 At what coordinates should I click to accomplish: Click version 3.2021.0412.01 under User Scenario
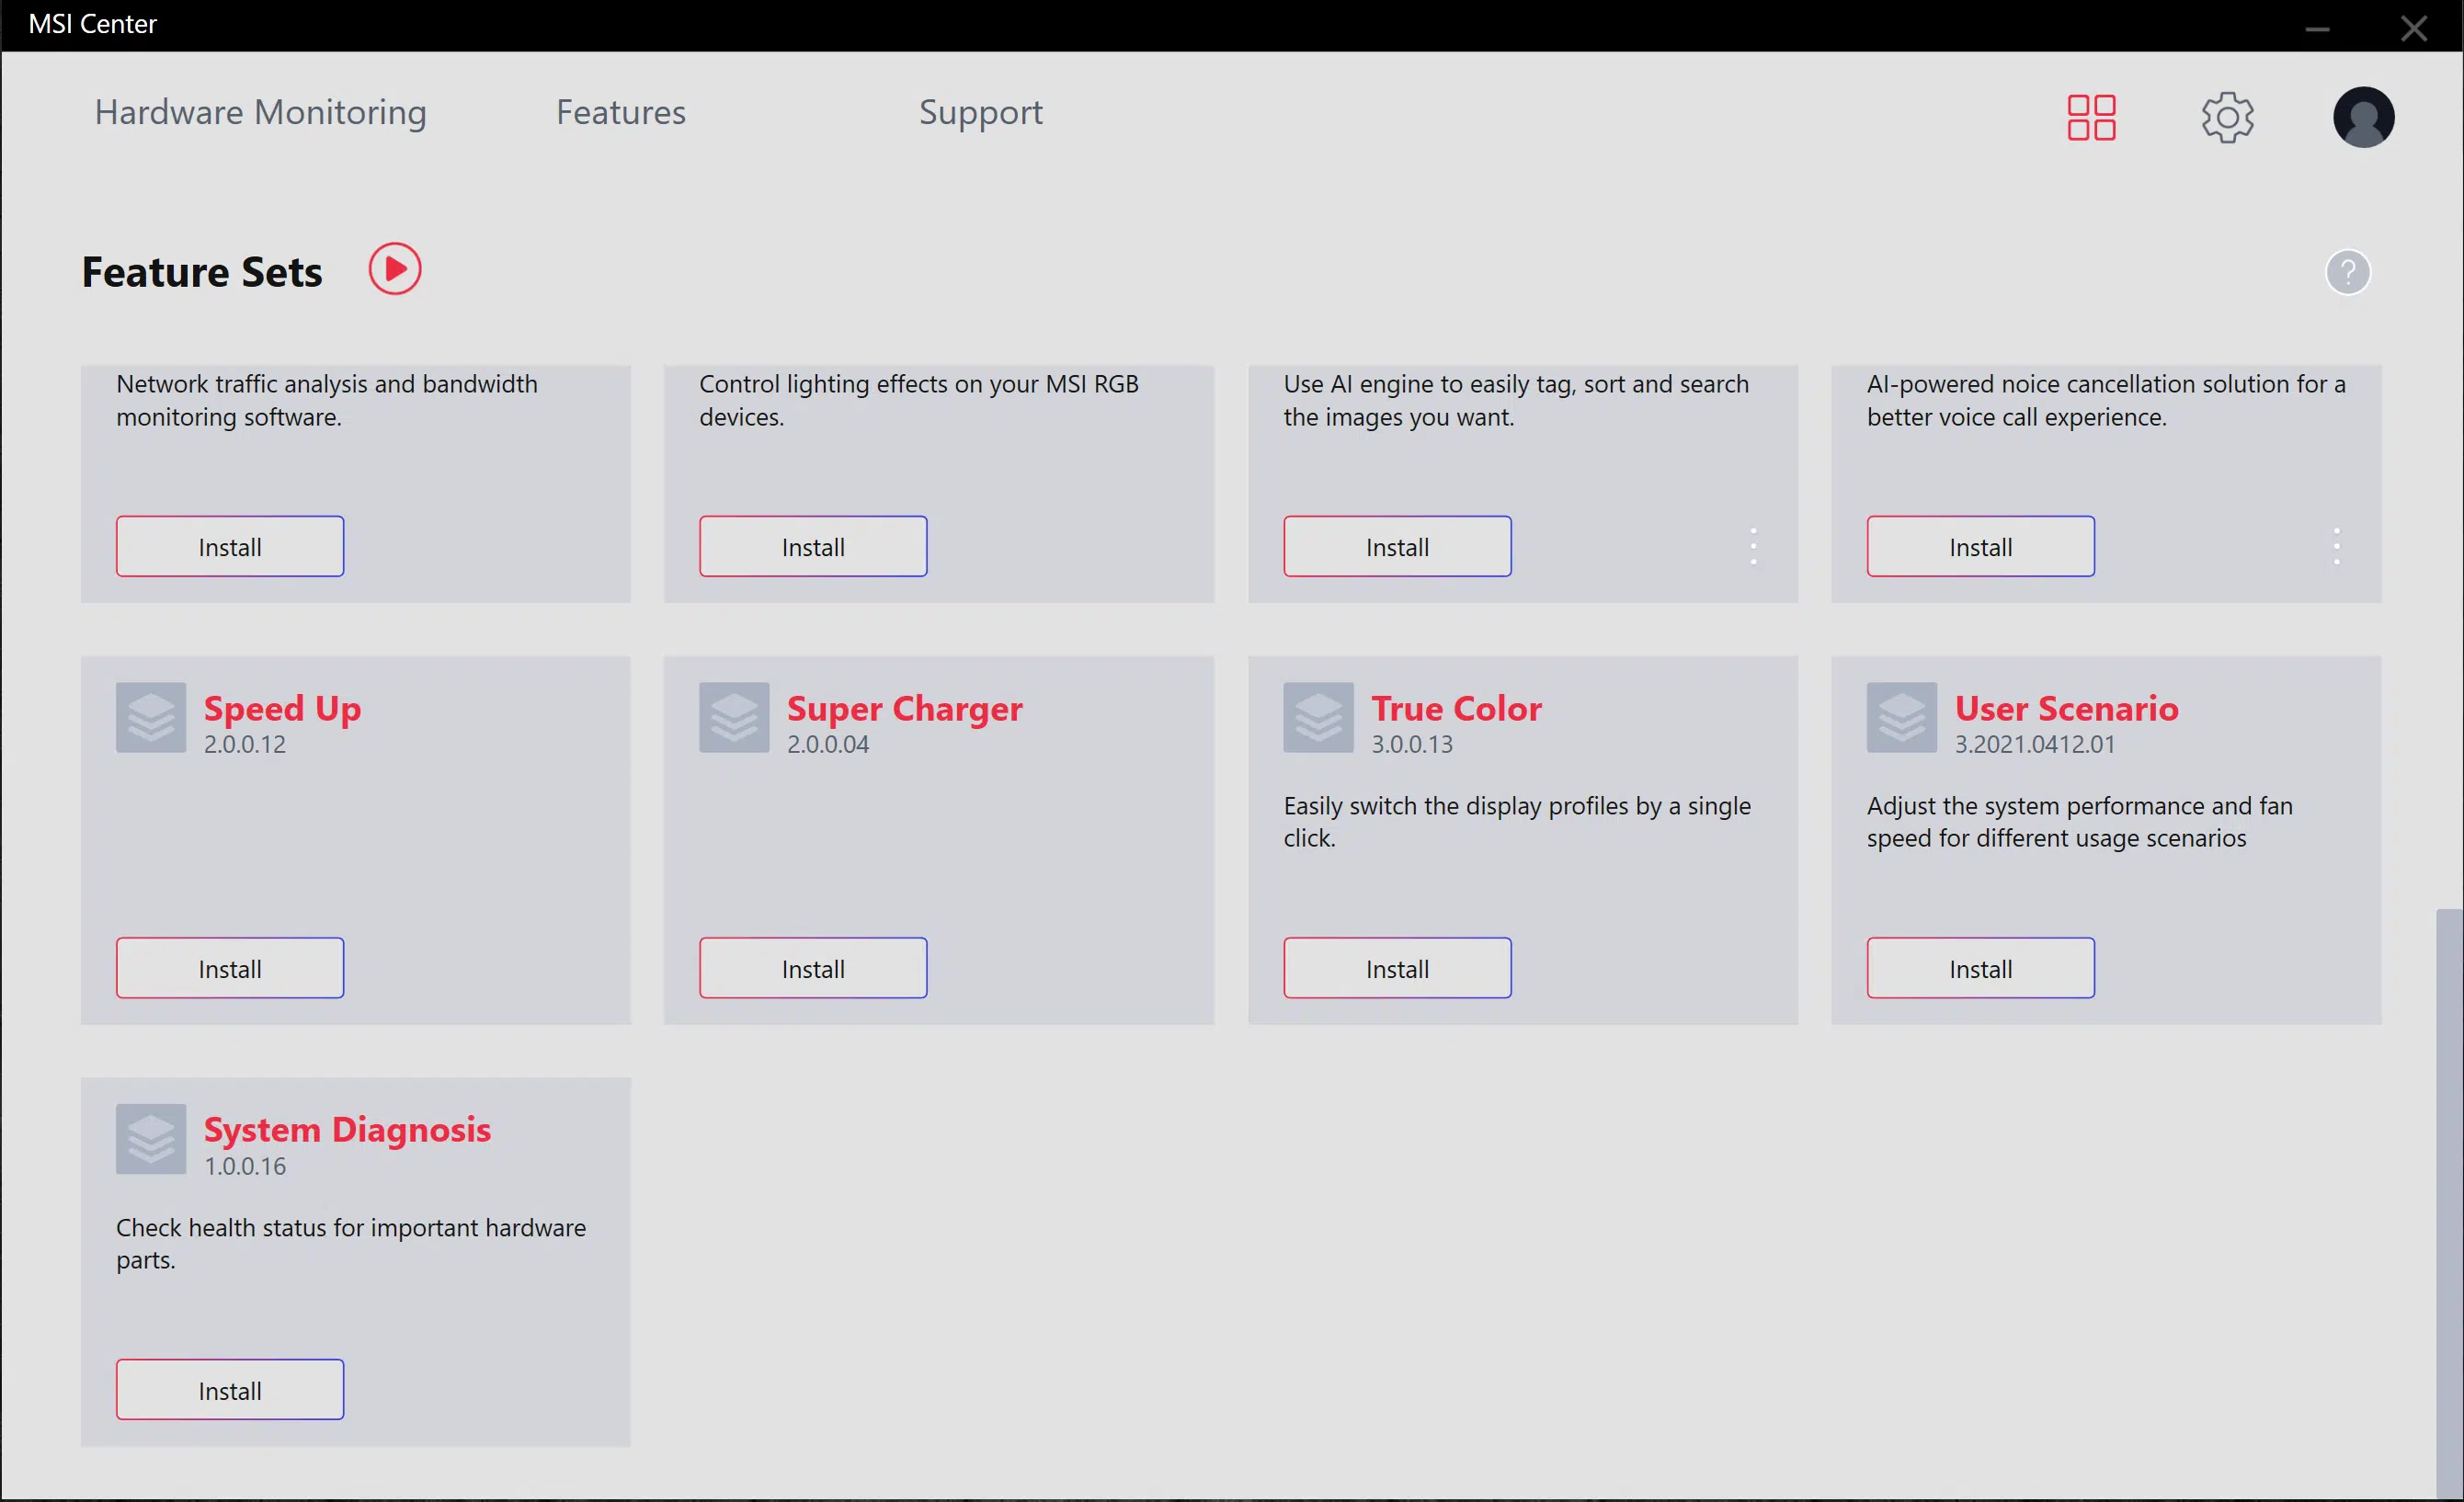click(x=2035, y=744)
